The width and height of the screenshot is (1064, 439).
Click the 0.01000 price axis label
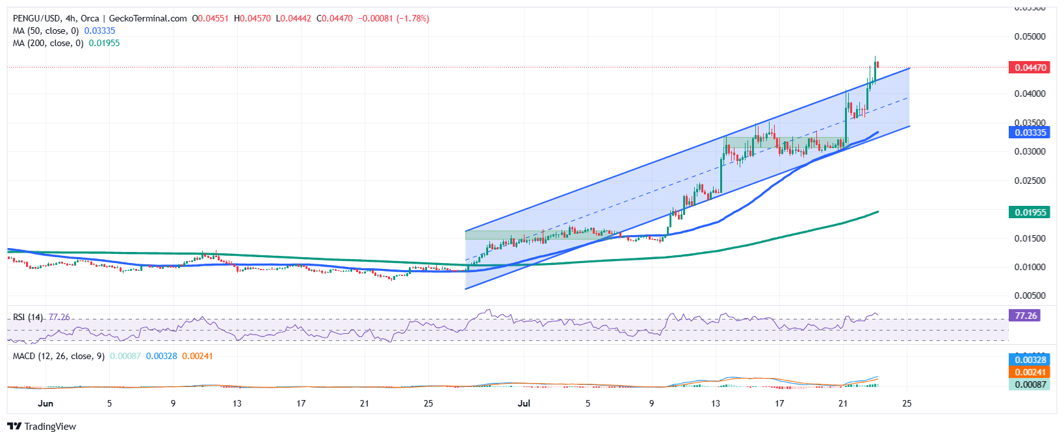pyautogui.click(x=1030, y=267)
